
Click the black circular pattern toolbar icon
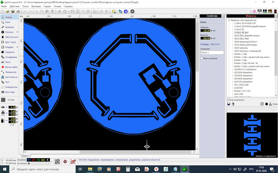[132, 11]
